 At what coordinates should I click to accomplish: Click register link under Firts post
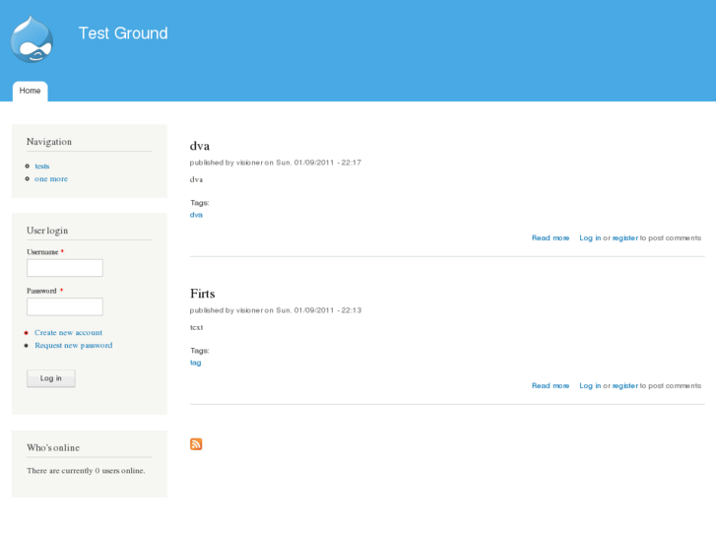[625, 385]
